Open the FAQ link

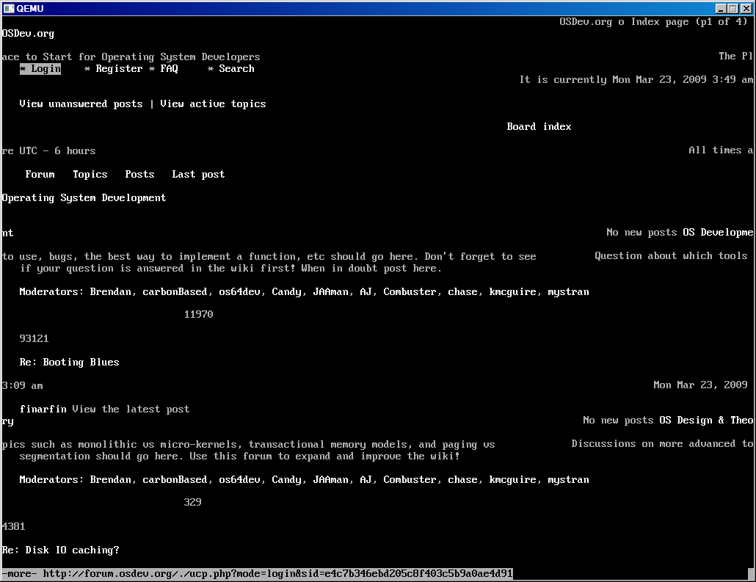169,68
